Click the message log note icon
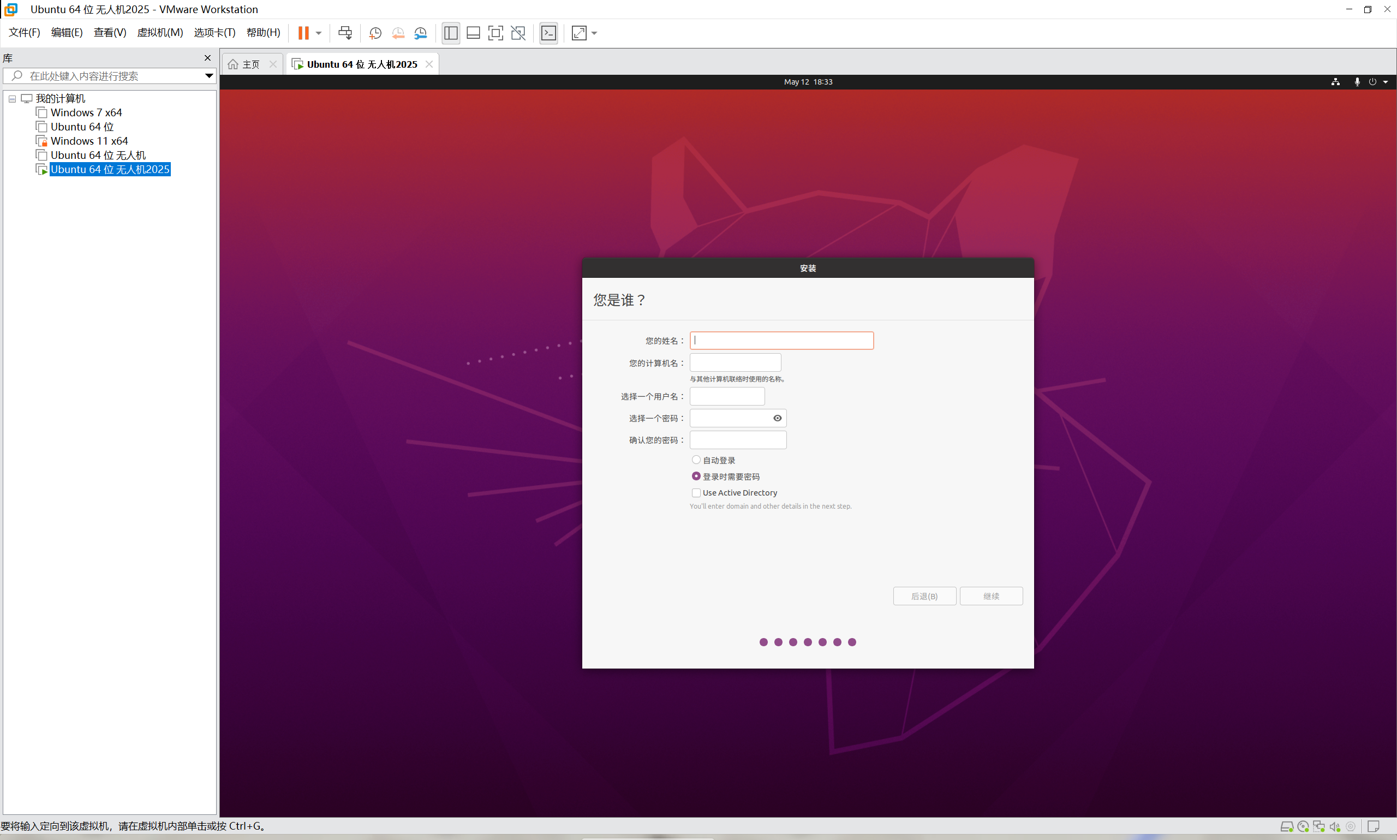The height and width of the screenshot is (840, 1397). pyautogui.click(x=1373, y=826)
